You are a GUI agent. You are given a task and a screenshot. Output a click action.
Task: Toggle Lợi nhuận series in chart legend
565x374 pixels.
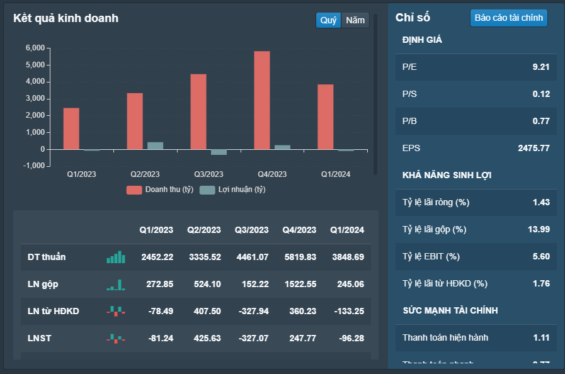pos(232,190)
